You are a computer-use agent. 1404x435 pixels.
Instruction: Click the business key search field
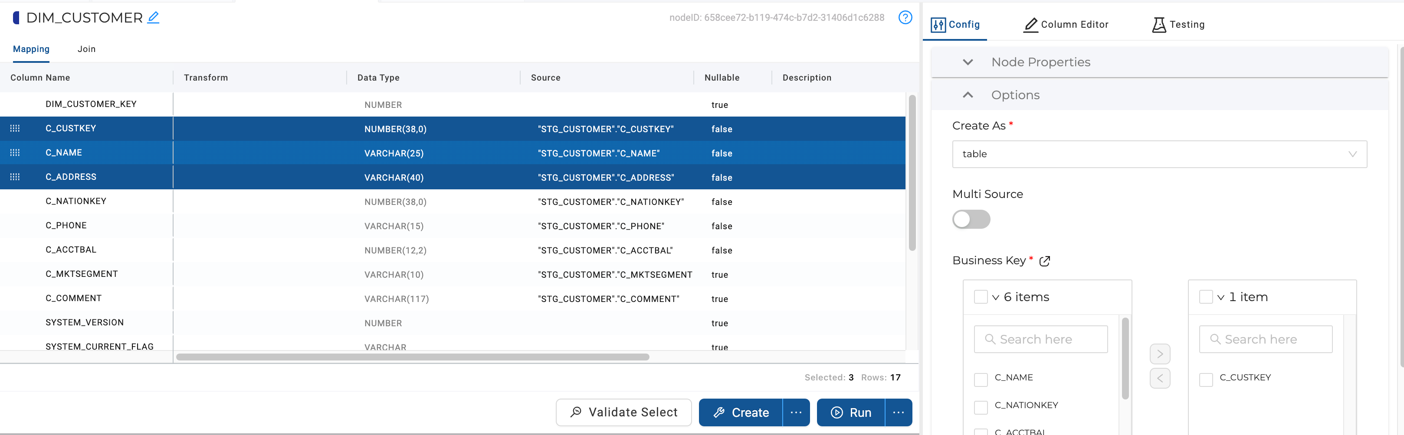click(x=1040, y=339)
